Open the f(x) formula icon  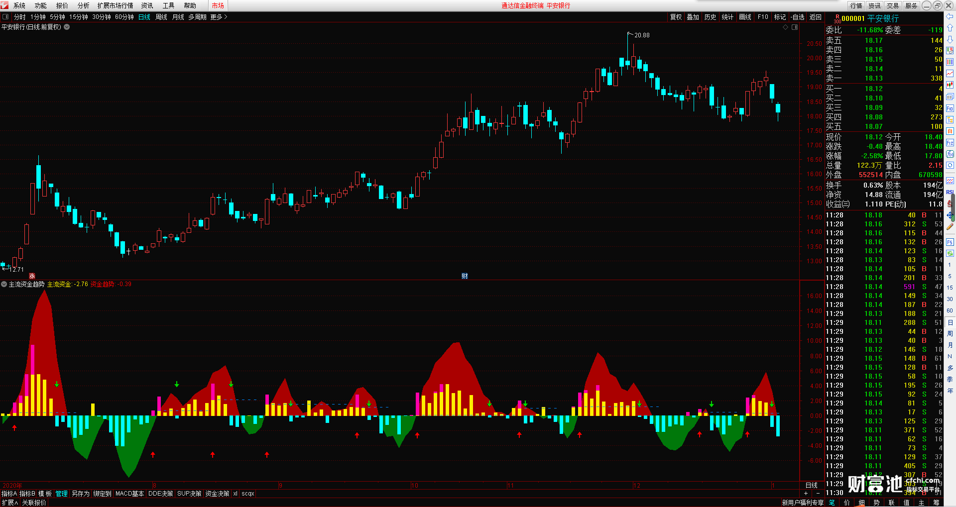950,154
